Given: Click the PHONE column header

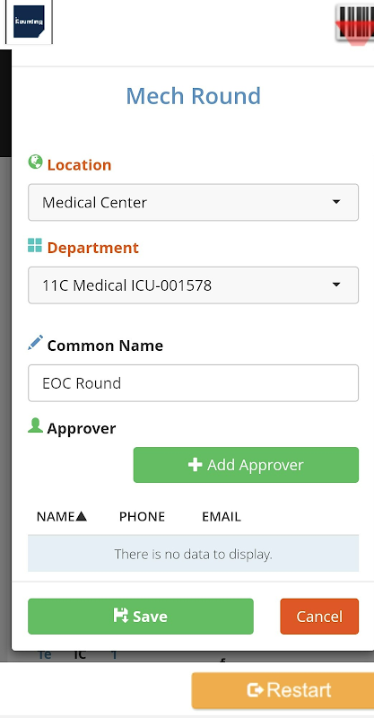Looking at the screenshot, I should pyautogui.click(x=142, y=517).
